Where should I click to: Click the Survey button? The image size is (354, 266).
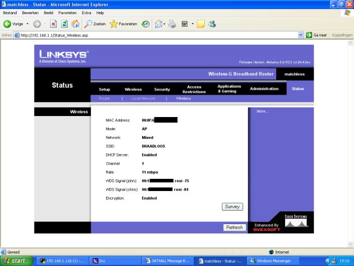click(x=232, y=207)
